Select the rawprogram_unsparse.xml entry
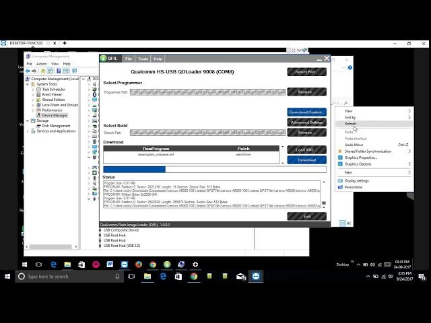The height and width of the screenshot is (323, 431). [x=156, y=155]
